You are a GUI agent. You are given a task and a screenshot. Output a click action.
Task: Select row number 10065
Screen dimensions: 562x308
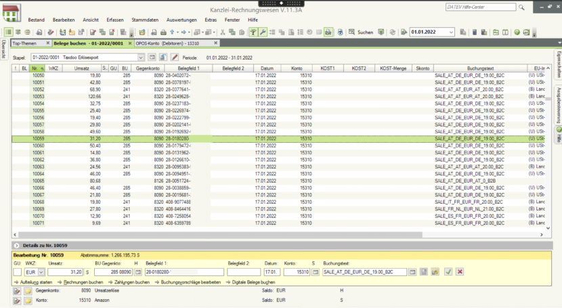tap(278, 181)
